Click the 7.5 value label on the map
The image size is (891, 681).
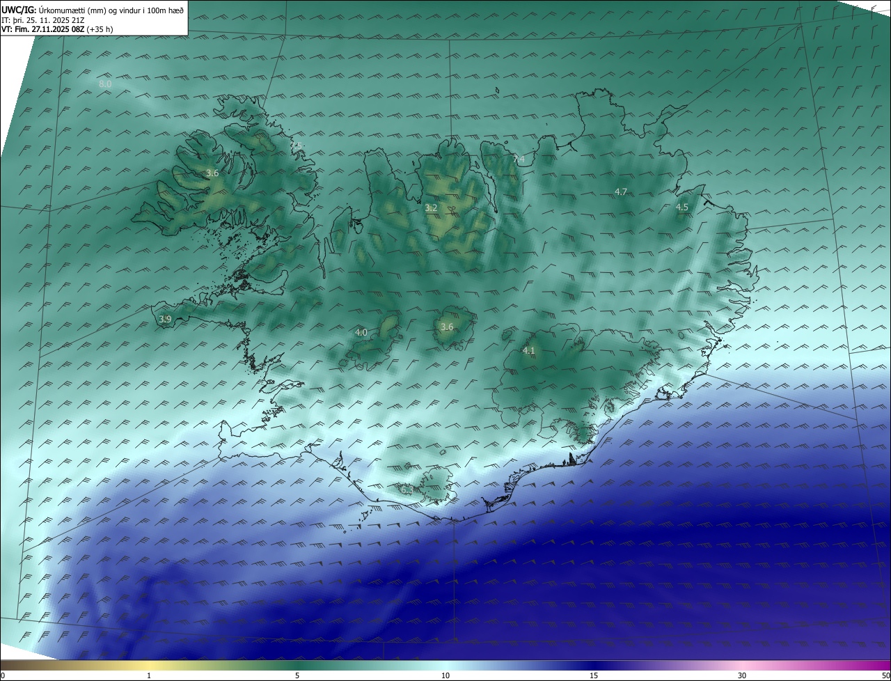tap(297, 146)
